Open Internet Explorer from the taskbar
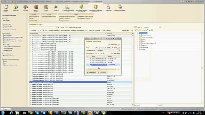This screenshot has height=115, width=205. 11,113
